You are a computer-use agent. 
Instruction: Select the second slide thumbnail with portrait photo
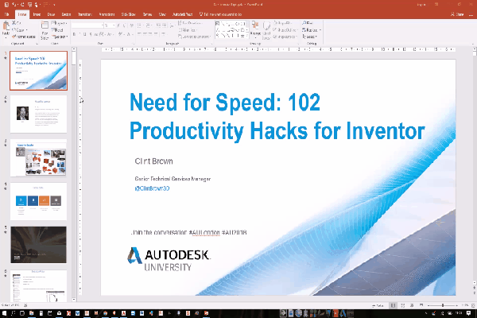37,115
